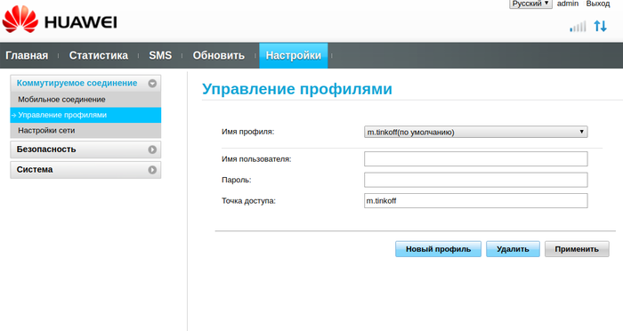Click the Управление профилями page heading
Viewport: 623px width, 331px height.
coord(296,89)
